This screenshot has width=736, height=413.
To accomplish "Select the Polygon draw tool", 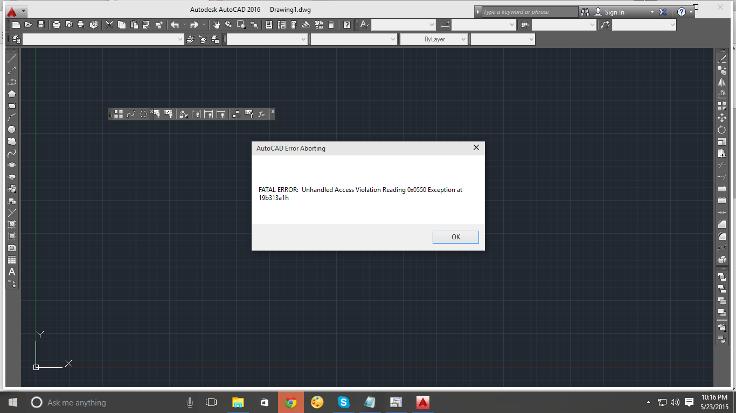I will click(12, 94).
